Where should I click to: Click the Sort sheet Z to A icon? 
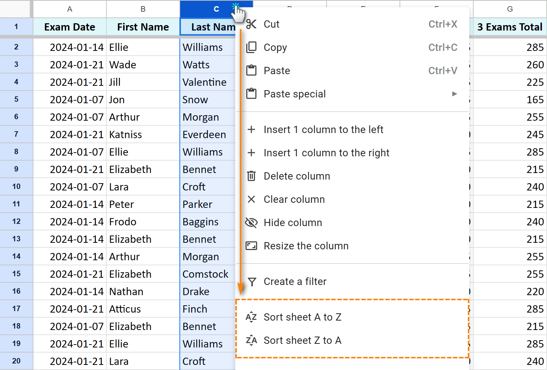coord(251,340)
